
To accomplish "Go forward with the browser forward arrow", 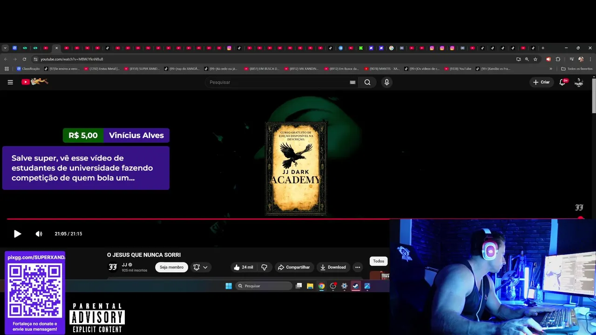I will 15,59.
